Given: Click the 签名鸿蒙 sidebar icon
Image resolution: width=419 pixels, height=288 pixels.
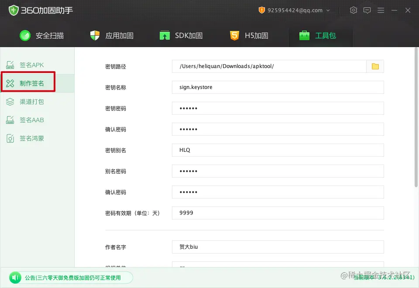Looking at the screenshot, I should pos(10,138).
